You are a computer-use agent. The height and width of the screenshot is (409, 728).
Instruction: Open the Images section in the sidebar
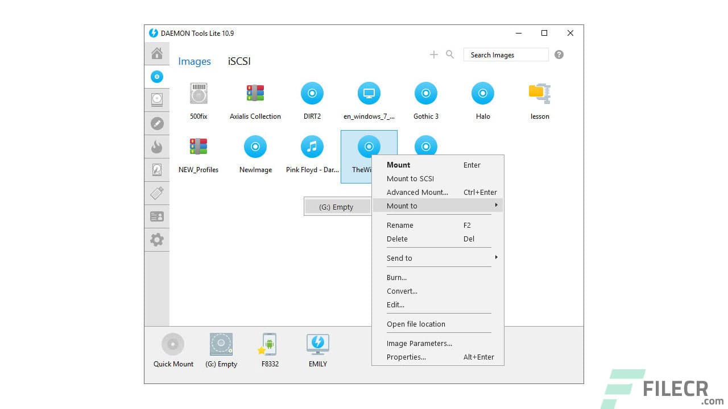click(157, 76)
